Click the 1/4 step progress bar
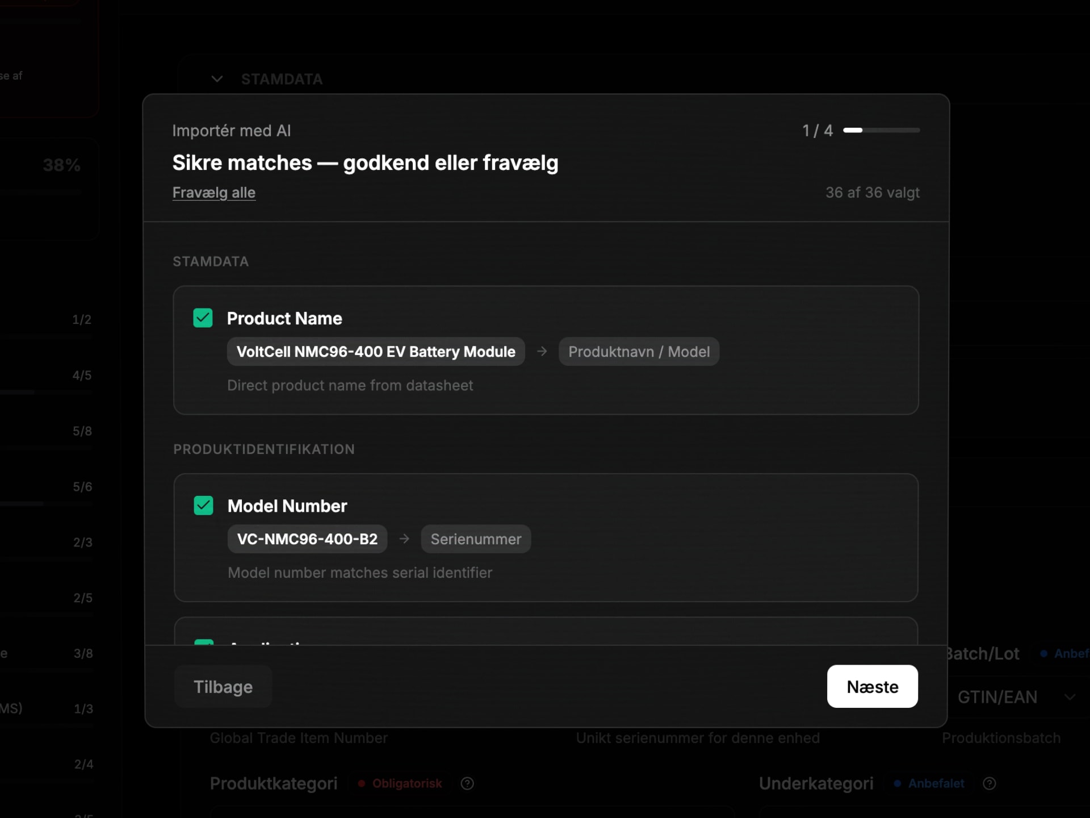Viewport: 1090px width, 818px height. click(881, 130)
